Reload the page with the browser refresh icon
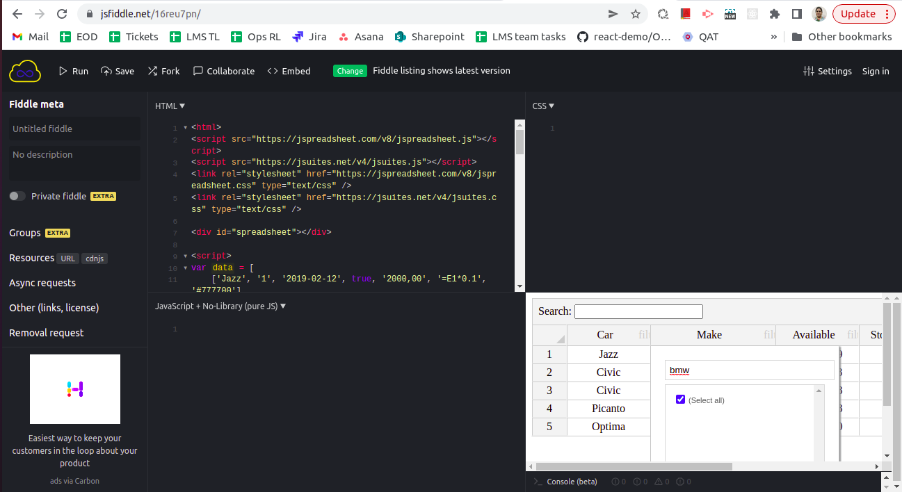 pos(63,13)
